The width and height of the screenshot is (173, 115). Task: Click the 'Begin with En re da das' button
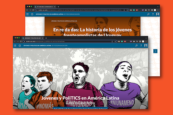(80, 108)
